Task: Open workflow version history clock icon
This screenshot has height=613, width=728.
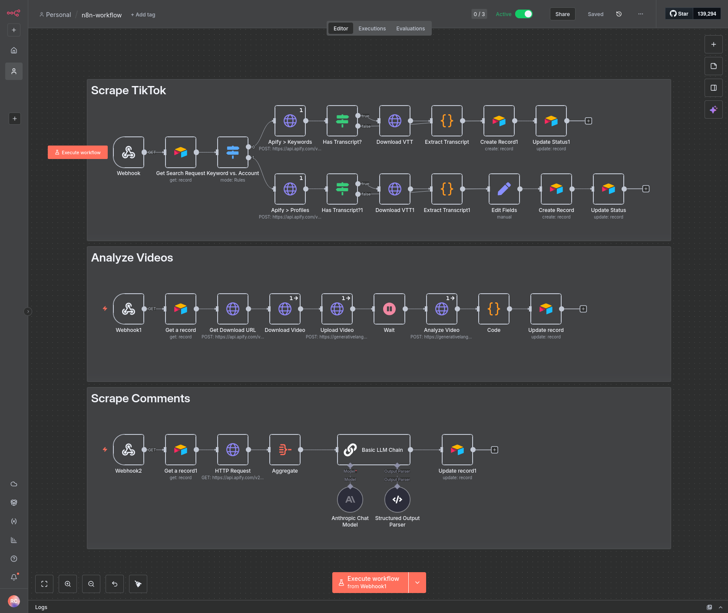Action: [619, 14]
